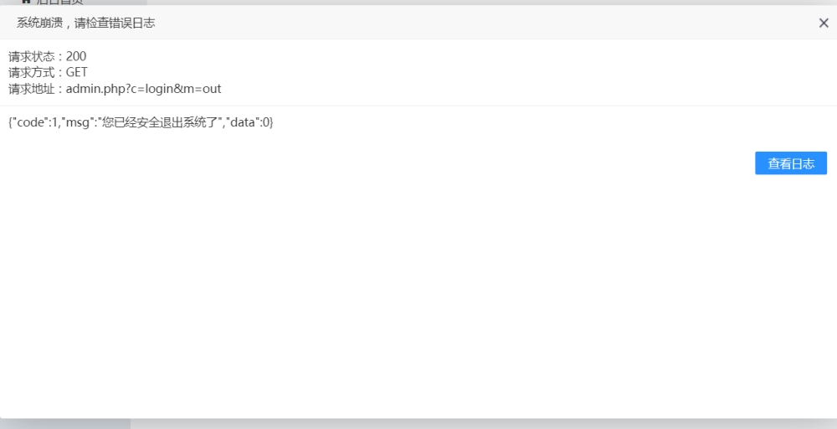Click the GET request method value
This screenshot has height=429, width=837.
click(77, 72)
